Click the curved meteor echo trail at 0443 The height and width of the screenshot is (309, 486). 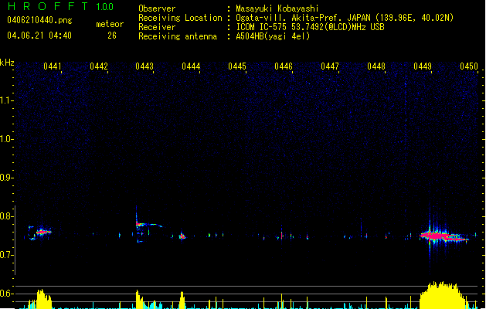click(148, 224)
